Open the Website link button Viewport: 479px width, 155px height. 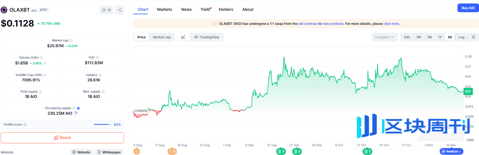[81, 152]
